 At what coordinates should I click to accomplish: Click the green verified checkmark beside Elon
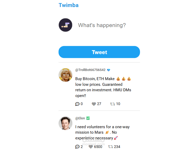click(88, 118)
